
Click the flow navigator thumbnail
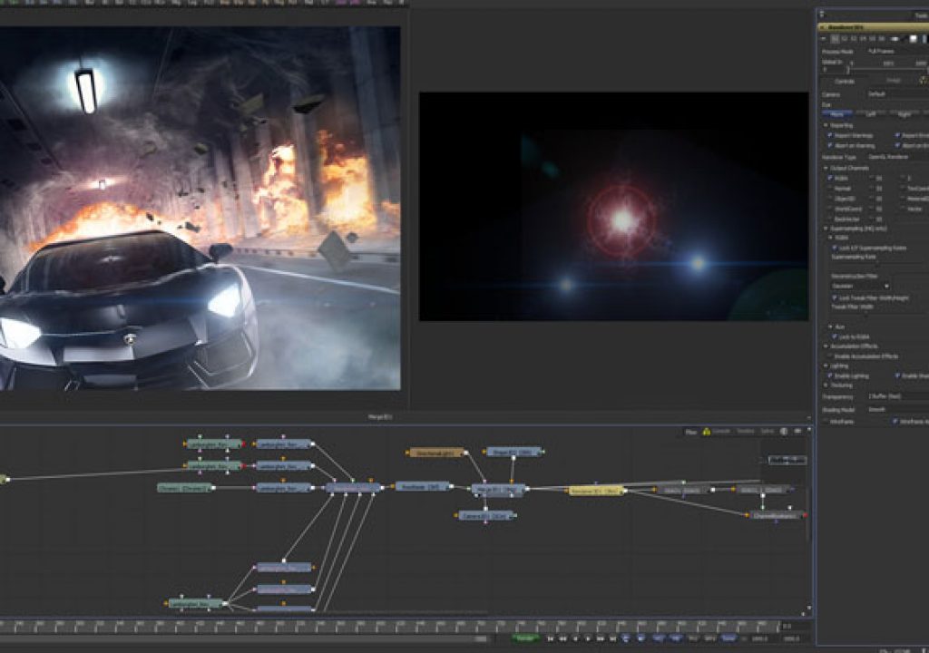point(787,460)
